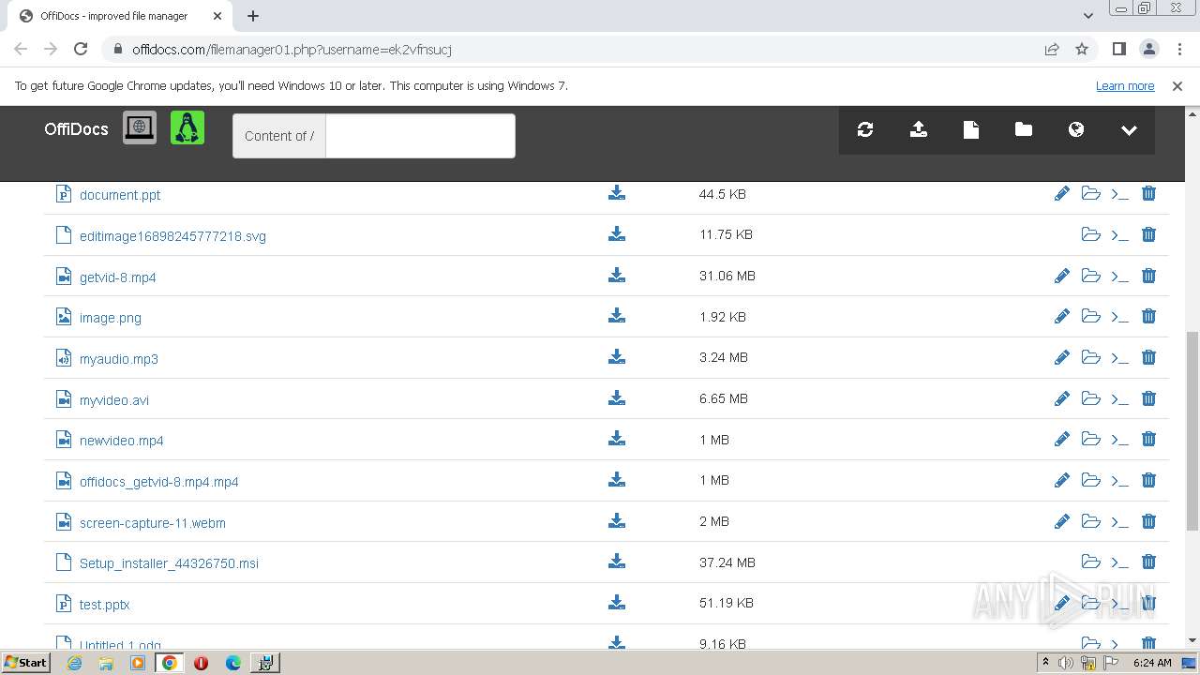Open the Chrome profile avatar
The image size is (1200, 675).
[1149, 49]
